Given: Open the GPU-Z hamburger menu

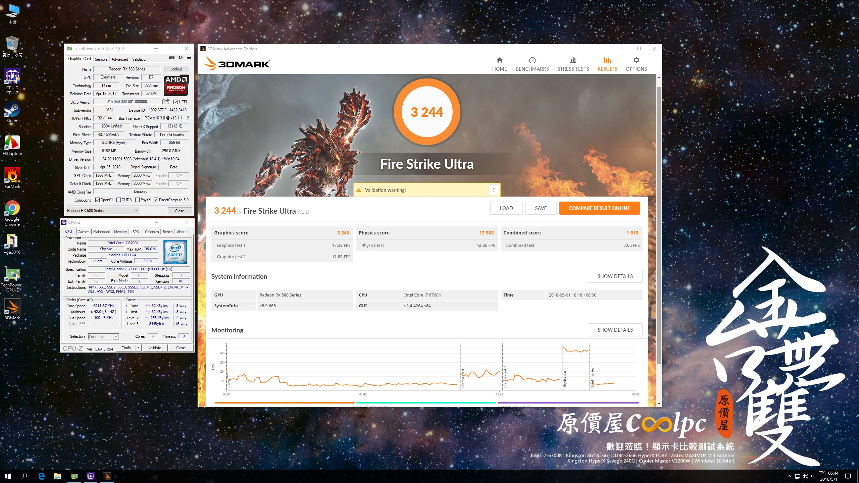Looking at the screenshot, I should point(189,57).
